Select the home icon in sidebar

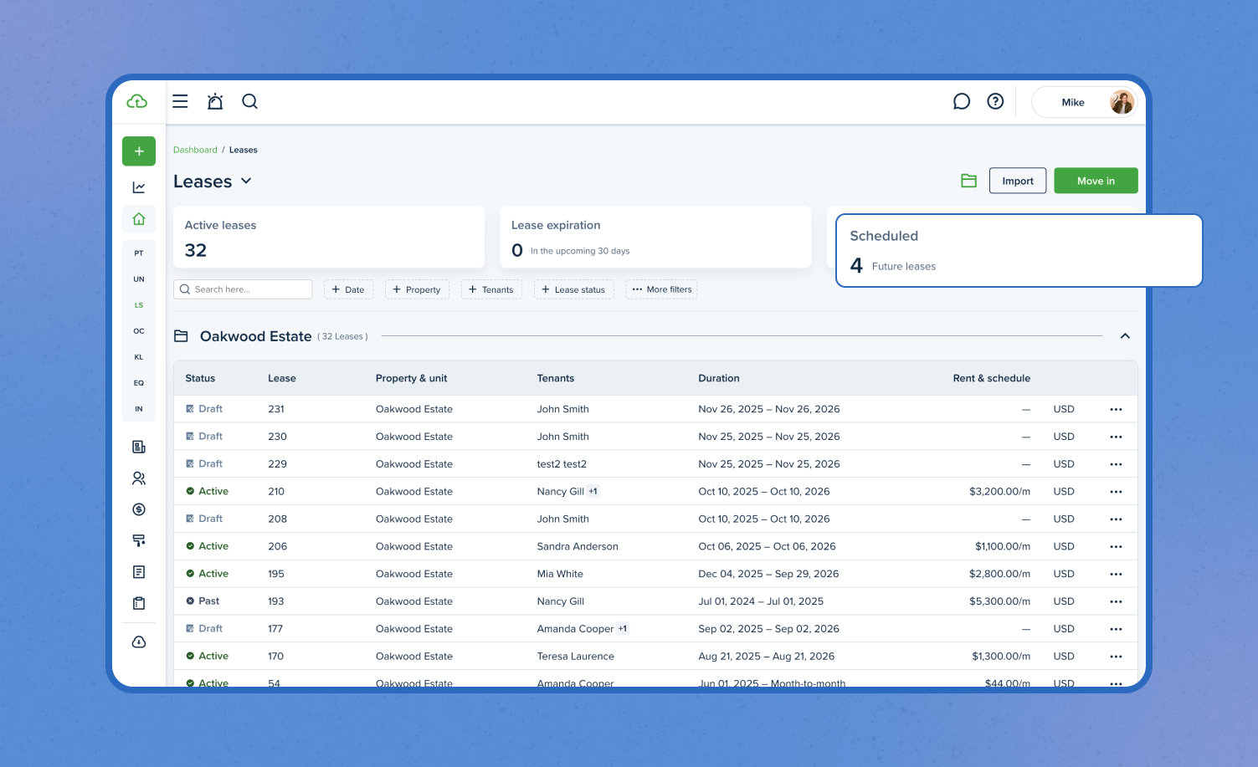point(139,219)
